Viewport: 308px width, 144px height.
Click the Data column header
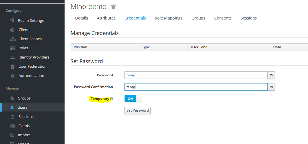pyautogui.click(x=289, y=47)
